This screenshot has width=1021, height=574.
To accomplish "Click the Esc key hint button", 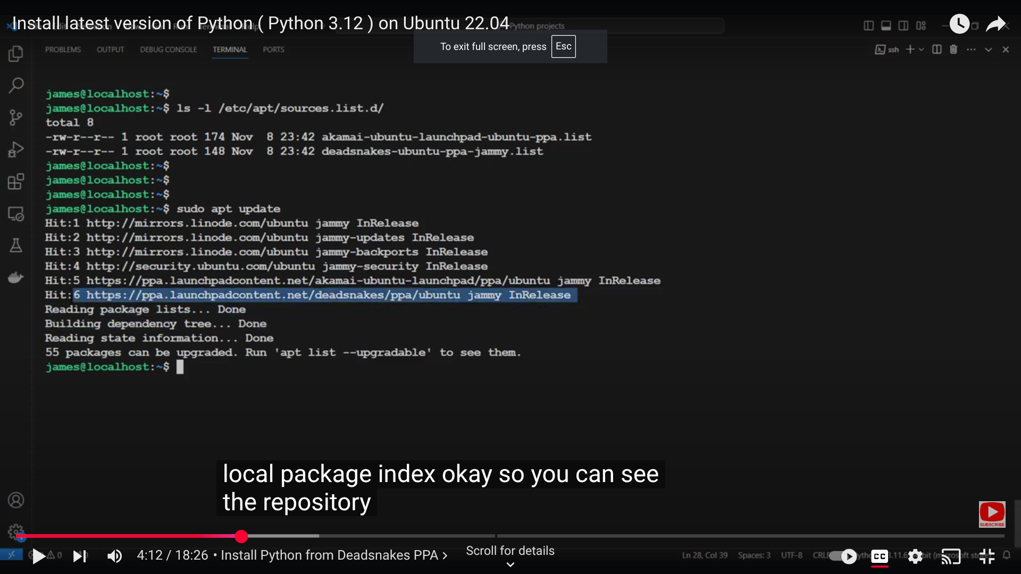I will (563, 46).
